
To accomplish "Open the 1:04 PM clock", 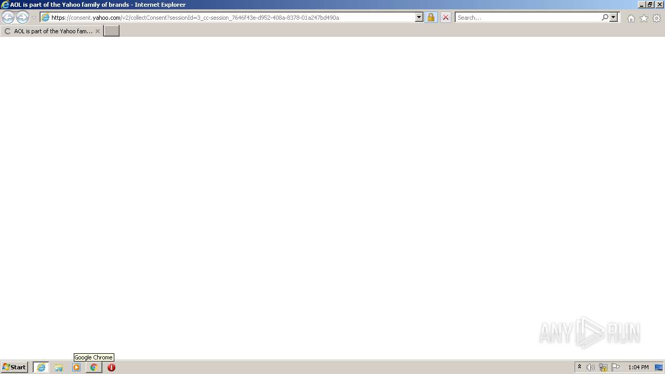I will pos(638,367).
